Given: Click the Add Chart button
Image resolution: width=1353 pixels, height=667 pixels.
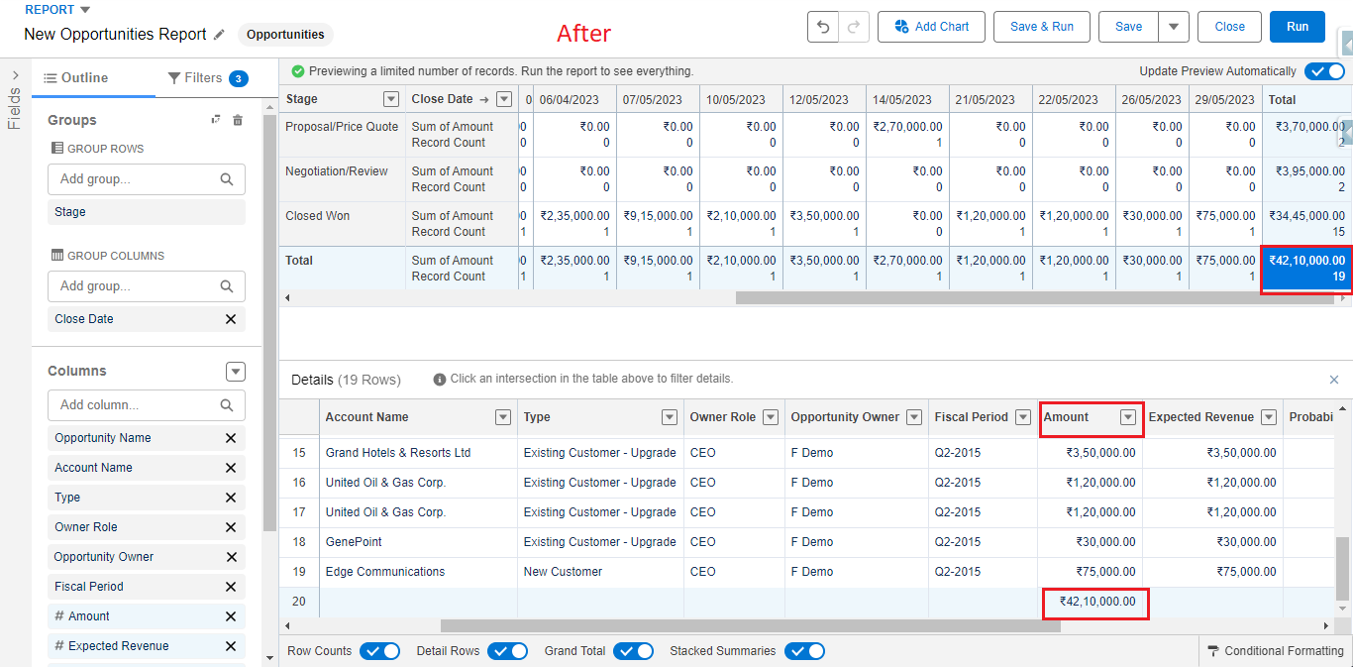Looking at the screenshot, I should point(931,27).
